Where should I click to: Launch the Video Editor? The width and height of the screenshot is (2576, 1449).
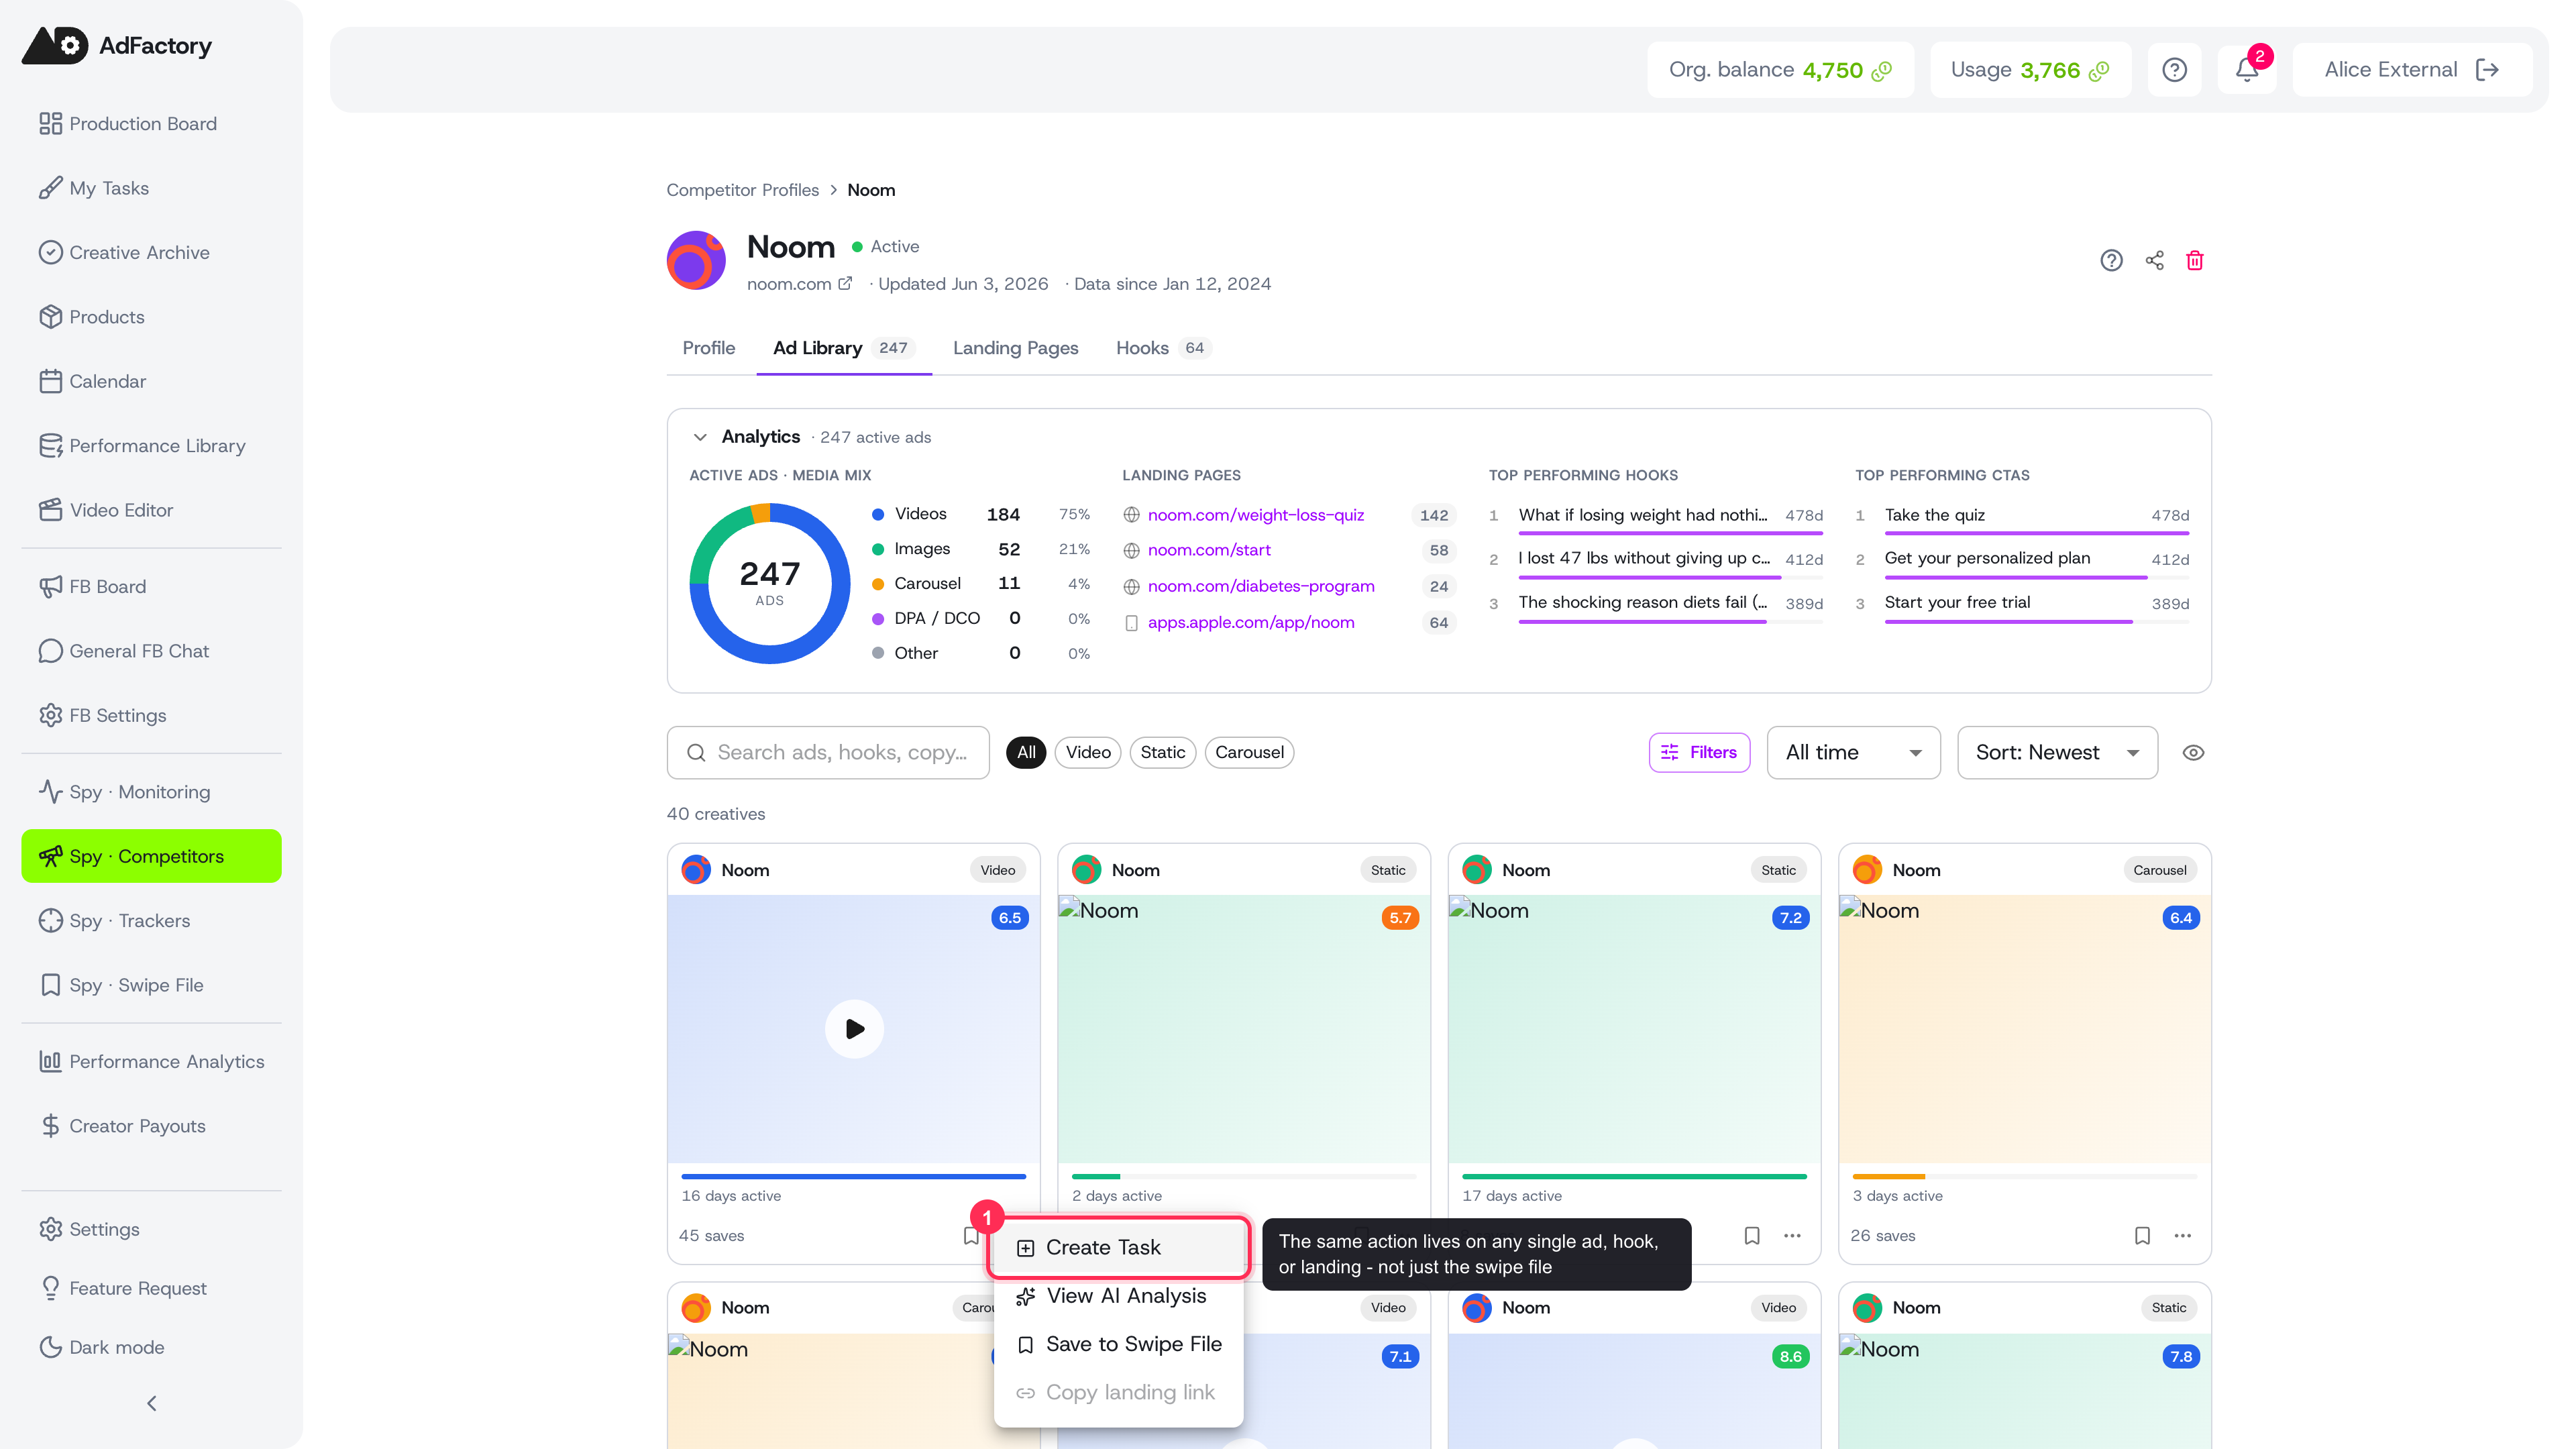pos(151,510)
